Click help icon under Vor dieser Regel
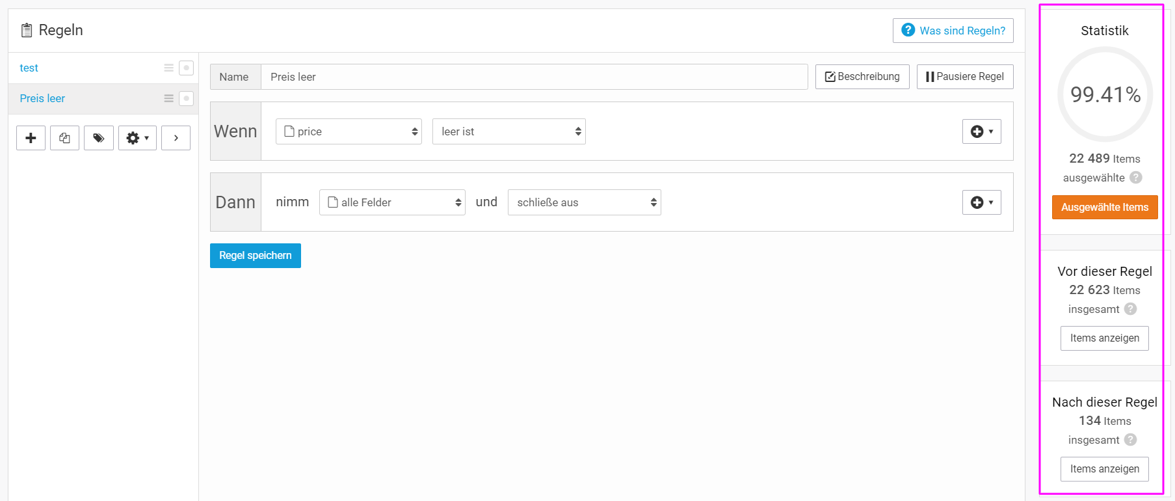 tap(1131, 309)
